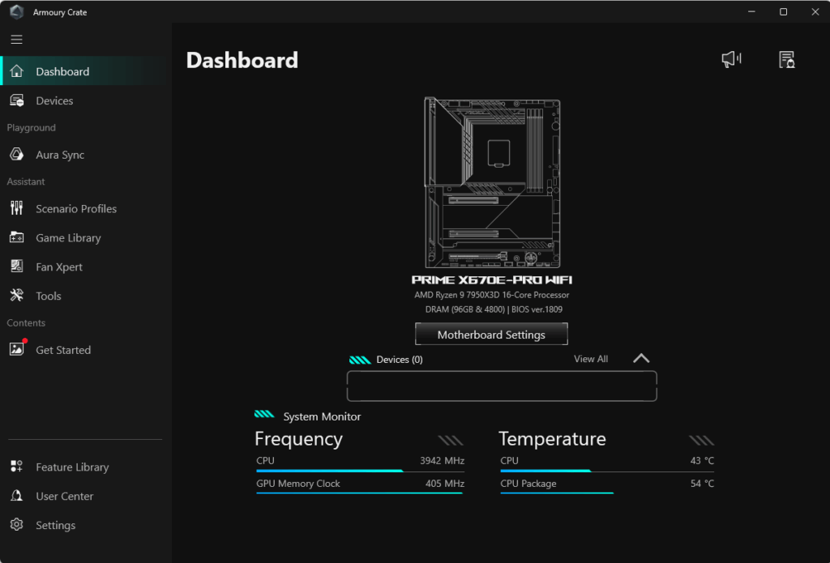
Task: Click the AMD Ryzen 9 7950X3D processor text
Action: (x=492, y=295)
